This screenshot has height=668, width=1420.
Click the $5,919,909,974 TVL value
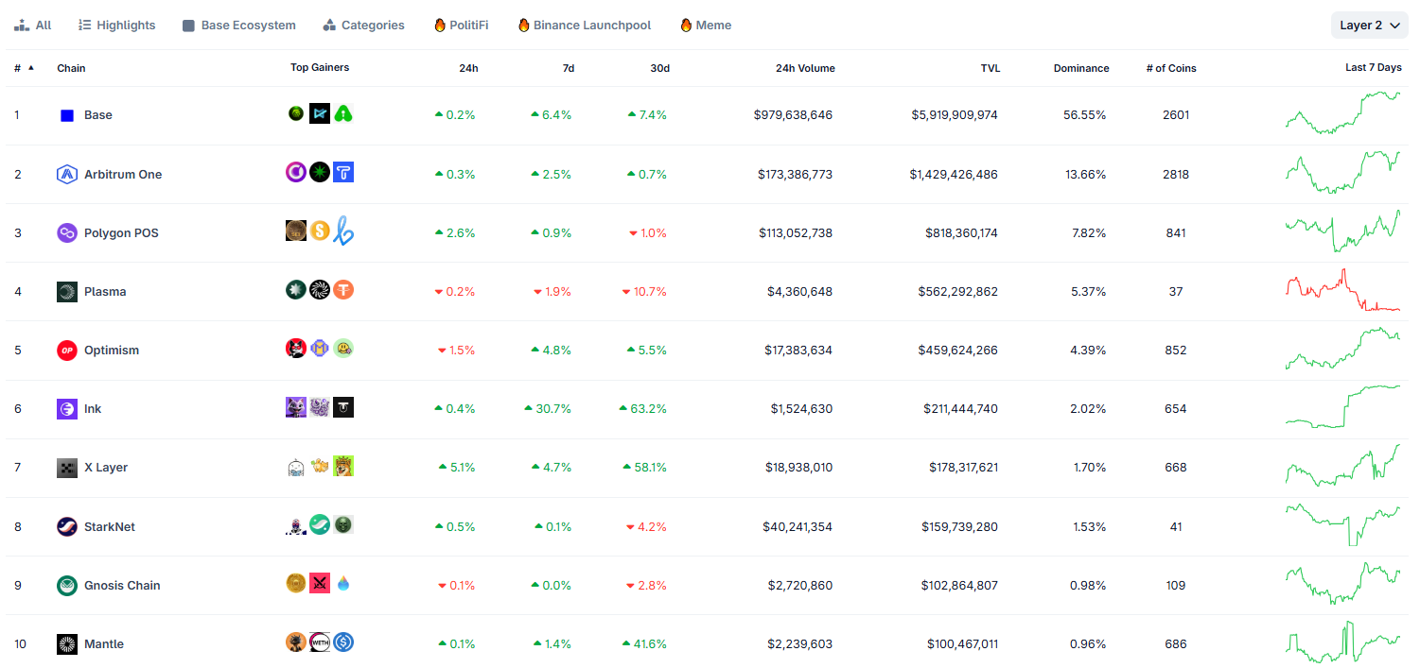pos(955,115)
